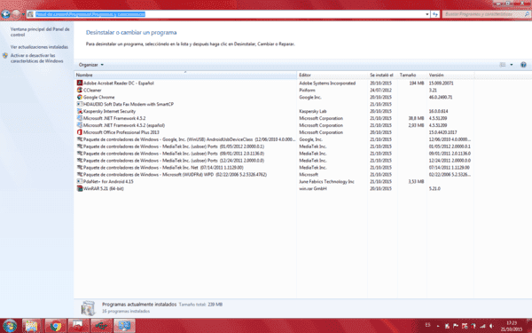Click the search magnifier icon
The width and height of the screenshot is (532, 333).
pos(527,14)
